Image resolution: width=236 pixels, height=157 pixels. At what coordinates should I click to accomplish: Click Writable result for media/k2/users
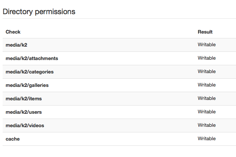point(207,112)
